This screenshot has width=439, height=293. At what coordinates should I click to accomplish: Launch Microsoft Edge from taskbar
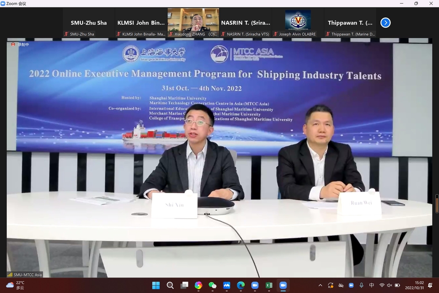[241, 286]
